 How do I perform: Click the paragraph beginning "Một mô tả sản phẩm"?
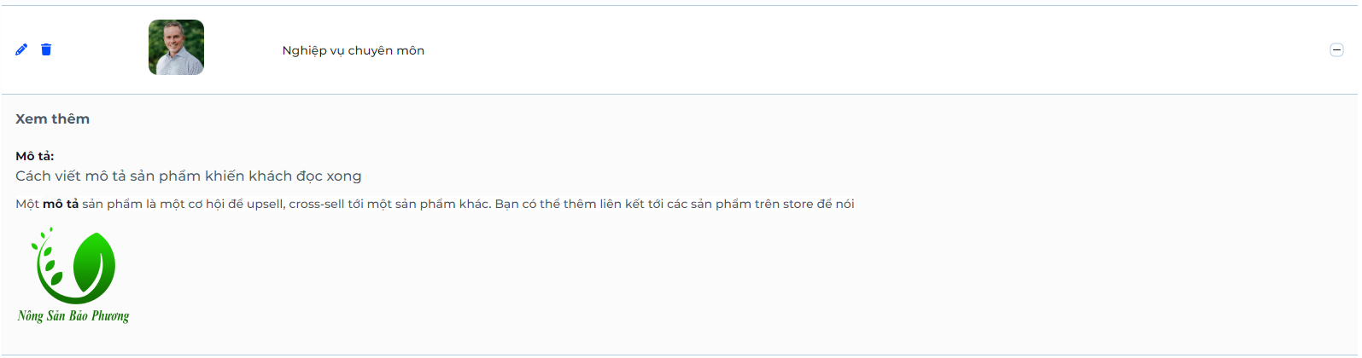(x=435, y=204)
